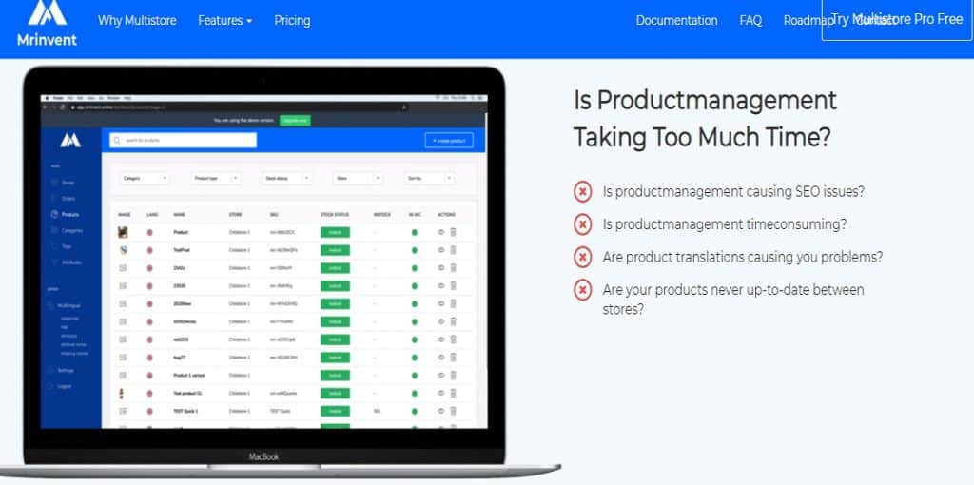
Task: Click Logout in the demo sidebar
Action: 61,386
